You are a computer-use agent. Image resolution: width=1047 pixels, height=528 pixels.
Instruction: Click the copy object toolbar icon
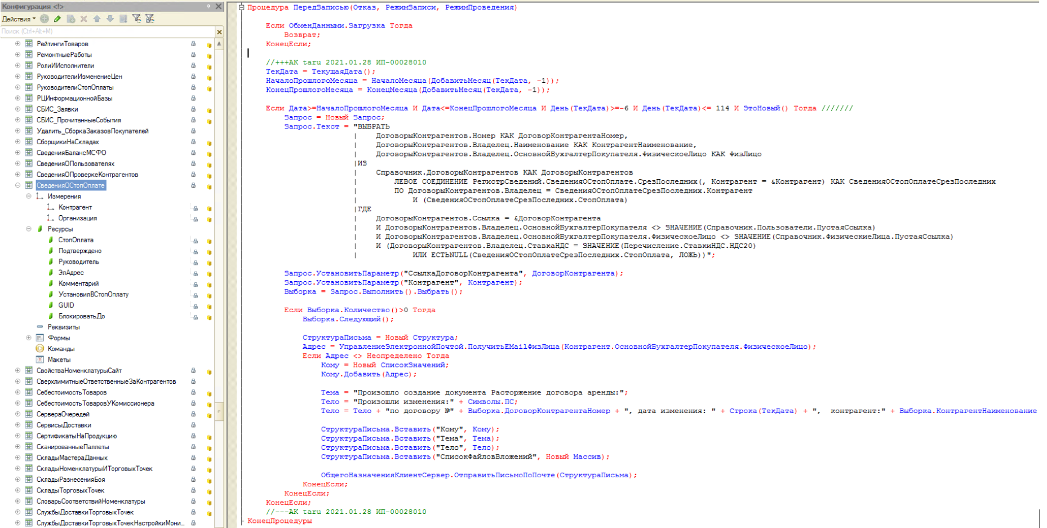point(71,19)
